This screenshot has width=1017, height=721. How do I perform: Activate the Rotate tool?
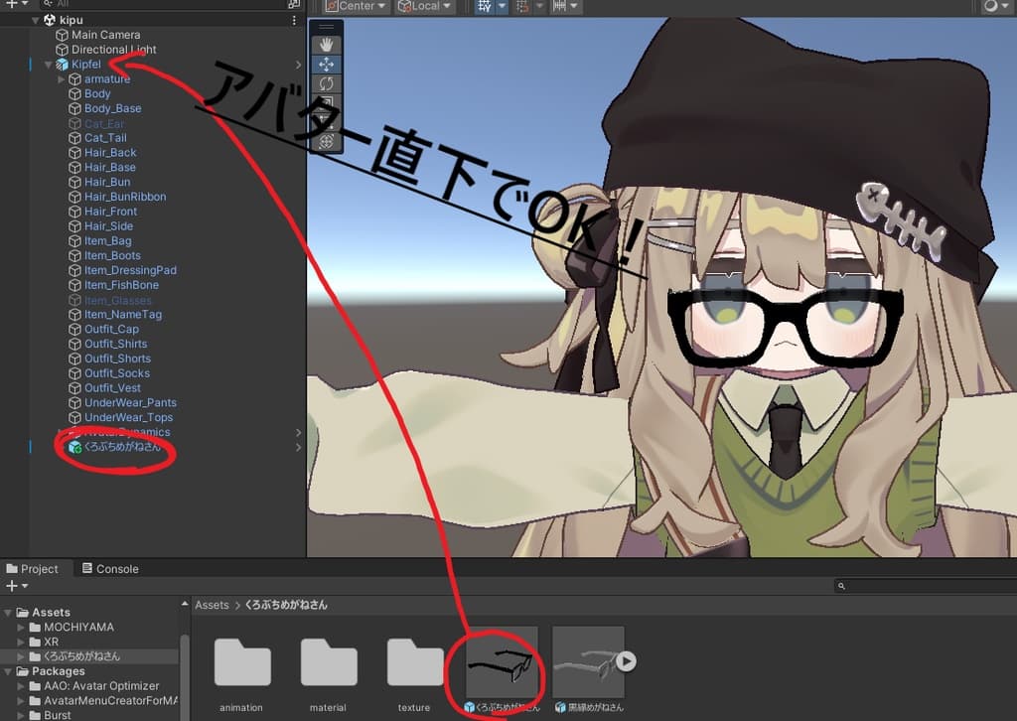coord(327,83)
